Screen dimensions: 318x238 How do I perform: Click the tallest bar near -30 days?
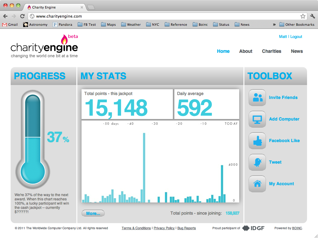coord(144,168)
